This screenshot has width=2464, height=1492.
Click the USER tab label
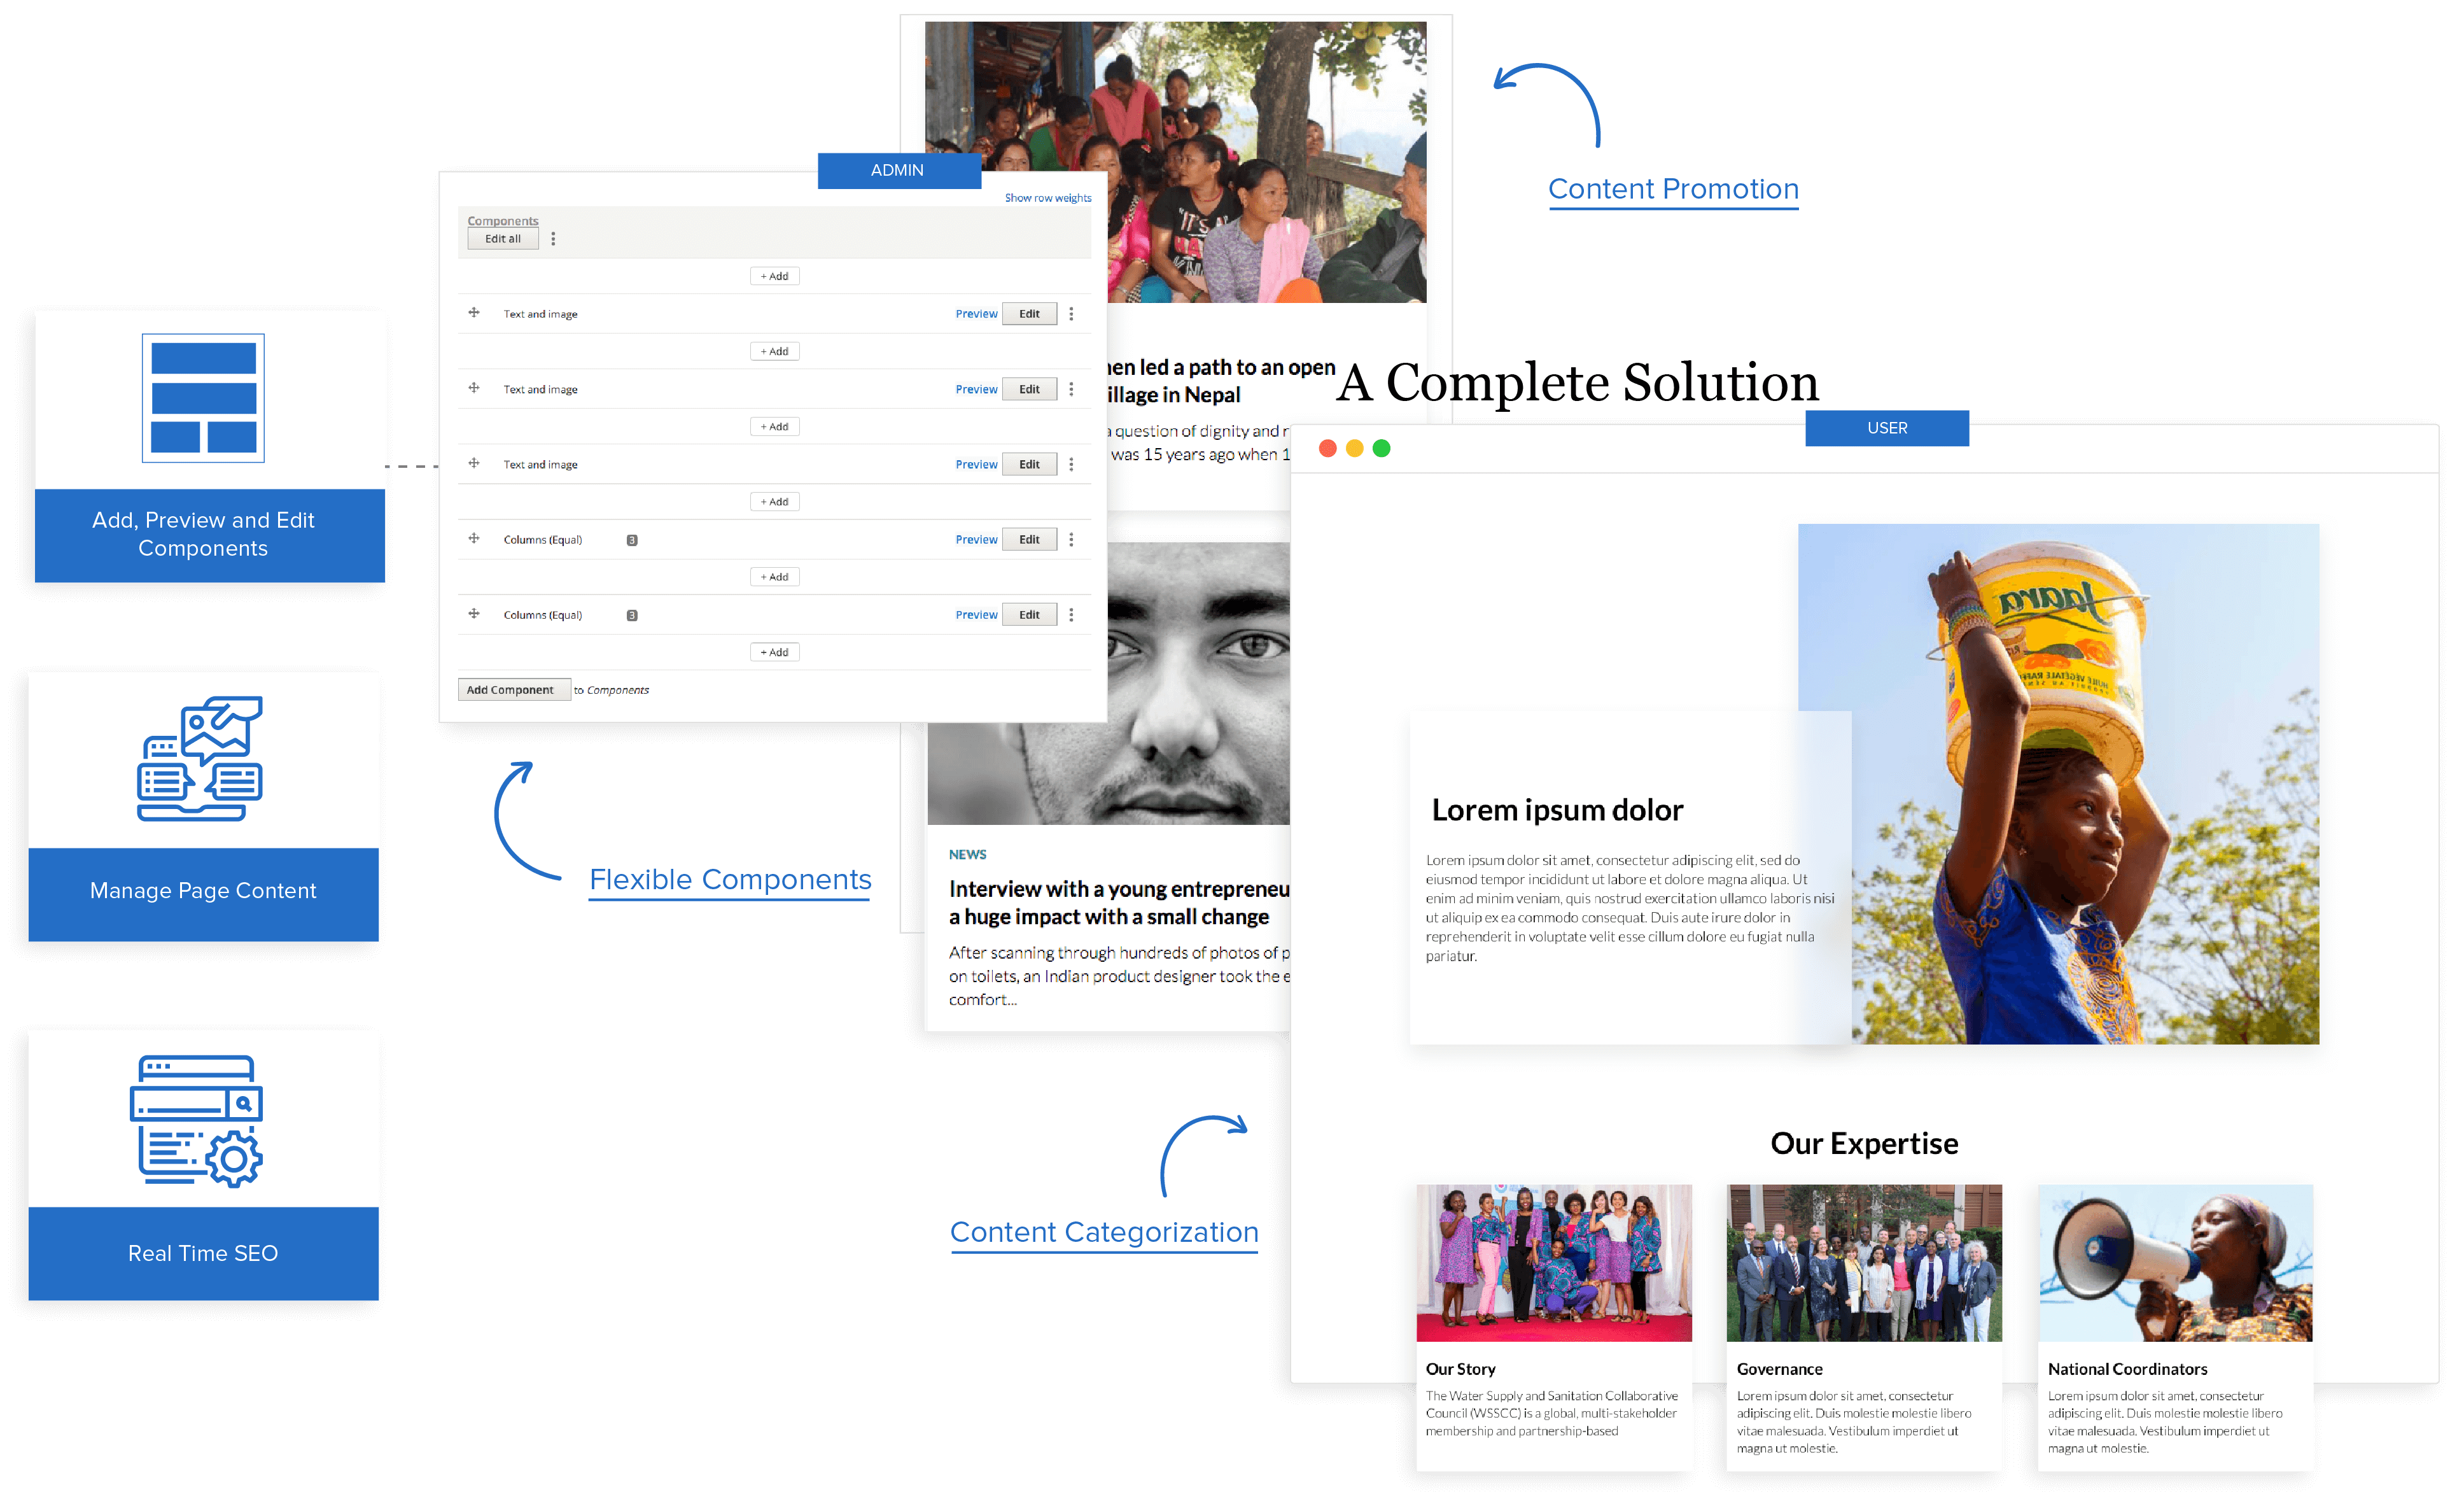1887,428
